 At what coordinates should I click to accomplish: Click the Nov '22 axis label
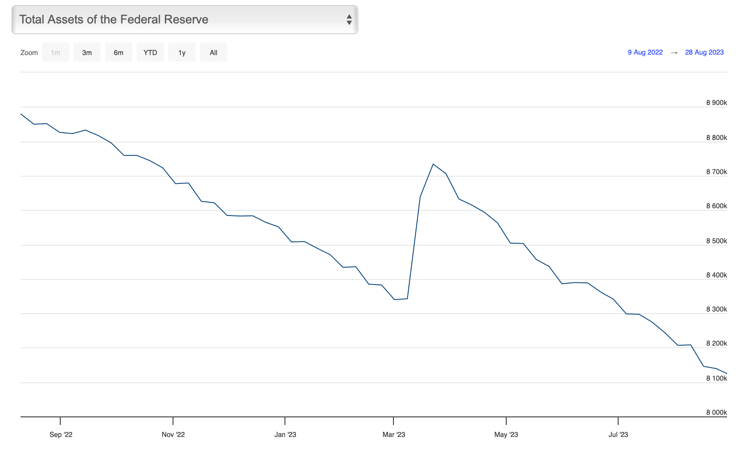click(173, 435)
